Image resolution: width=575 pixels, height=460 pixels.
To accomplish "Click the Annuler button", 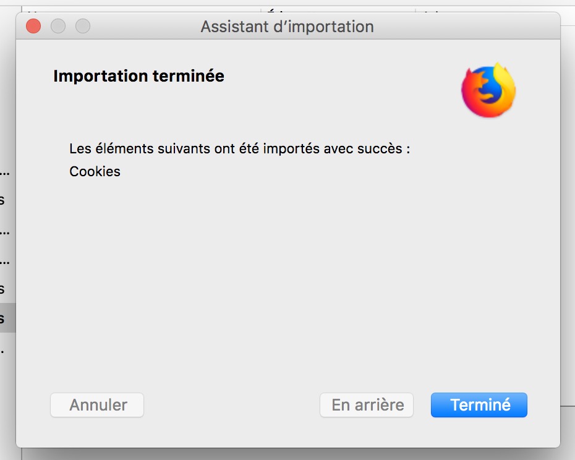I will [x=97, y=405].
